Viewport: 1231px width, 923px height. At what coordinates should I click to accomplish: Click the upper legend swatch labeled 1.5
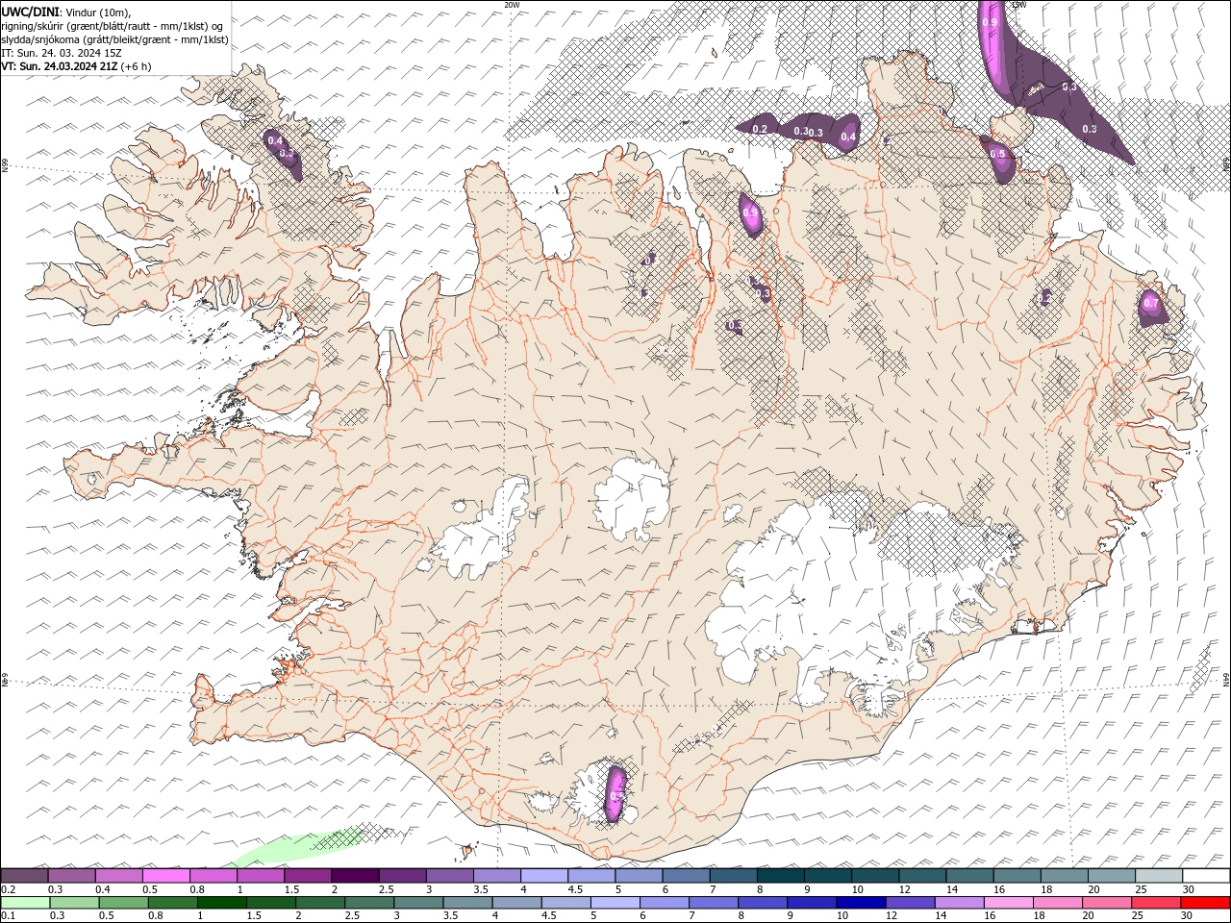coord(308,876)
